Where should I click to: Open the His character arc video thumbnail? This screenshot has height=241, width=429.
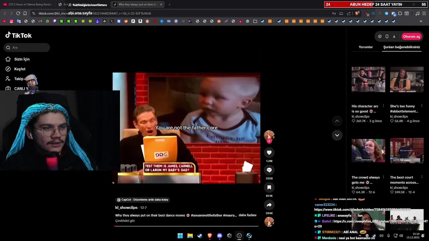click(368, 79)
